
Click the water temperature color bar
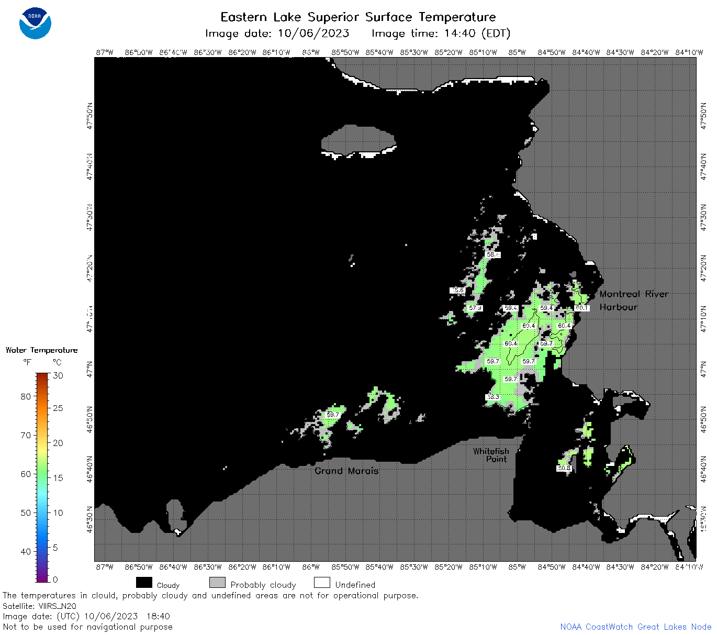[42, 477]
